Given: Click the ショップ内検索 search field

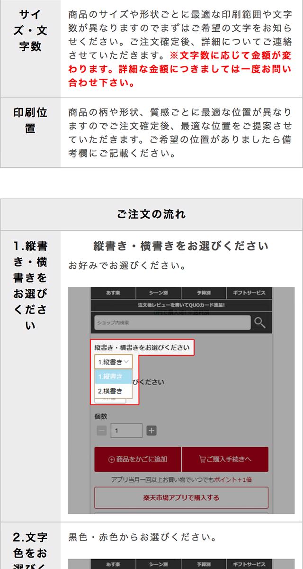Looking at the screenshot, I should (x=171, y=322).
